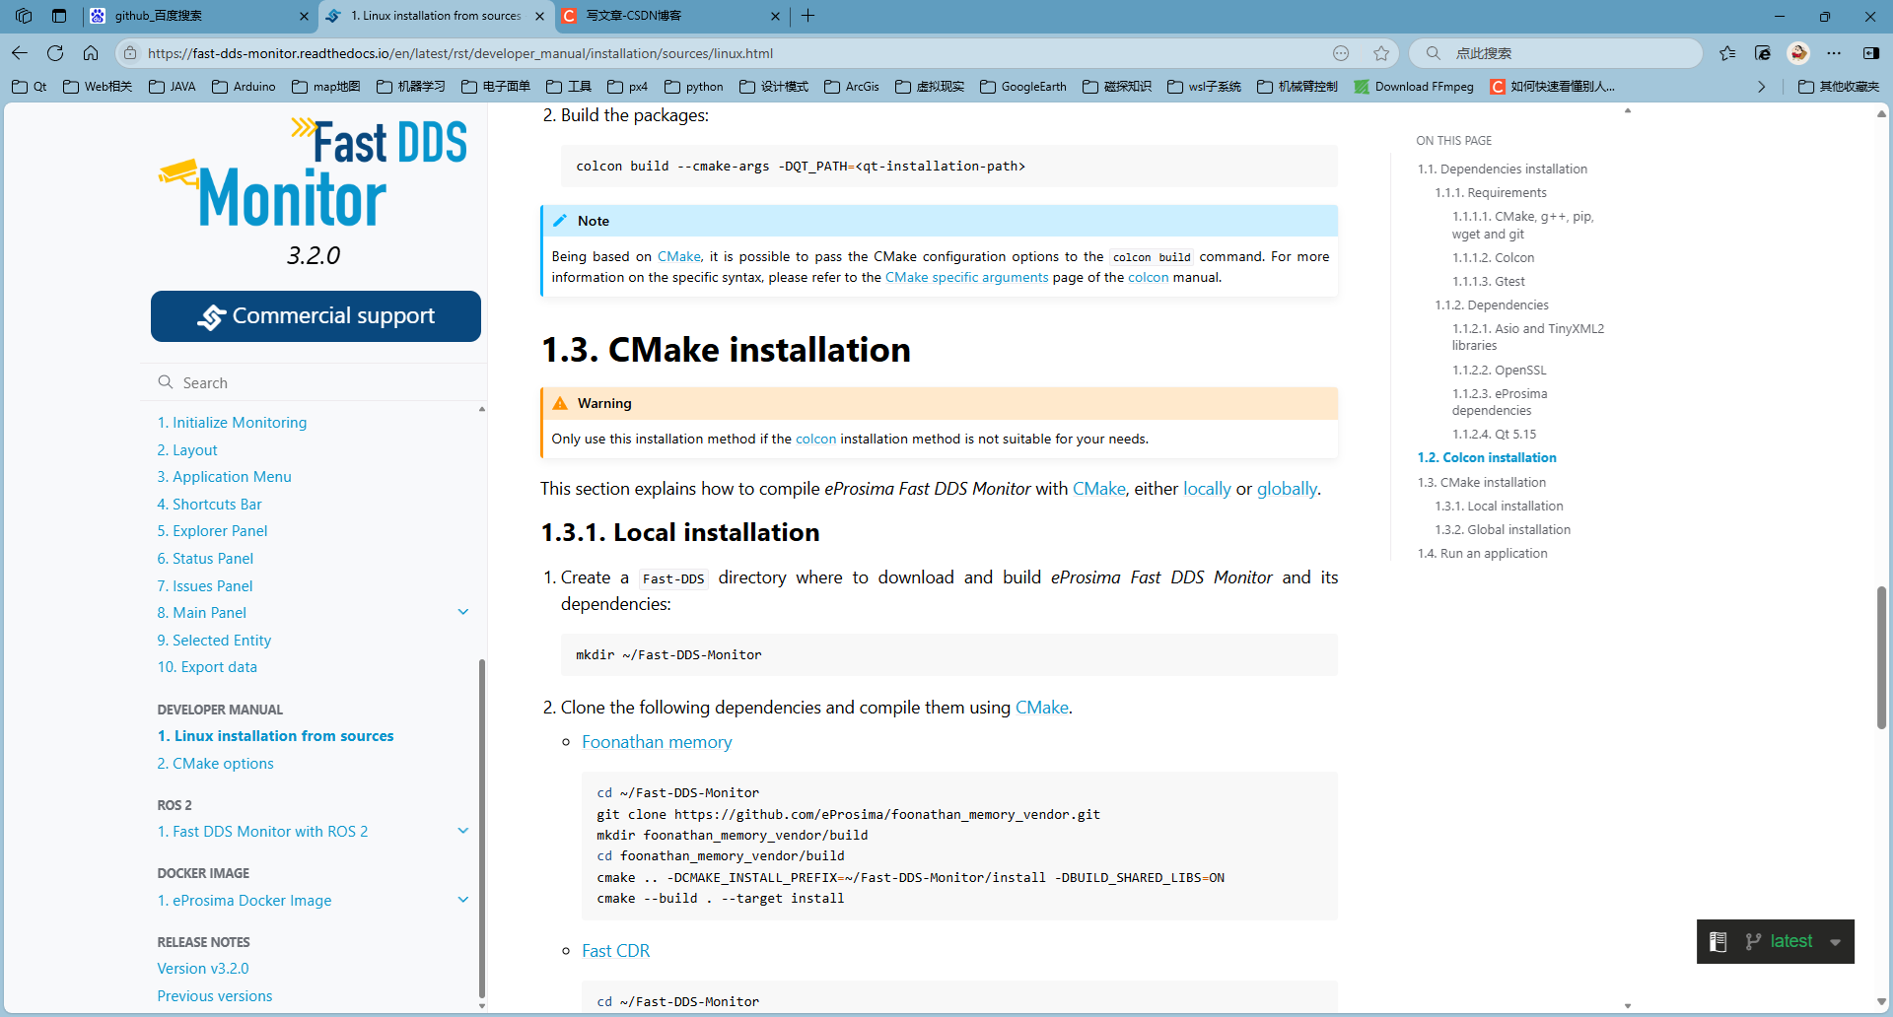This screenshot has height=1017, width=1893.
Task: Open the browser profile avatar
Action: click(x=1799, y=53)
